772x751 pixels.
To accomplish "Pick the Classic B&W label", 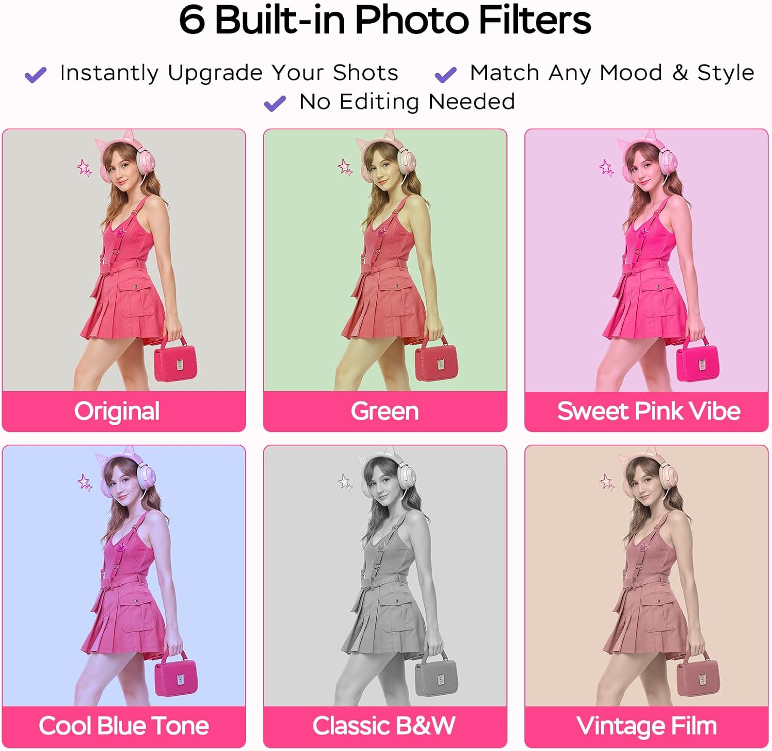I will click(x=384, y=726).
